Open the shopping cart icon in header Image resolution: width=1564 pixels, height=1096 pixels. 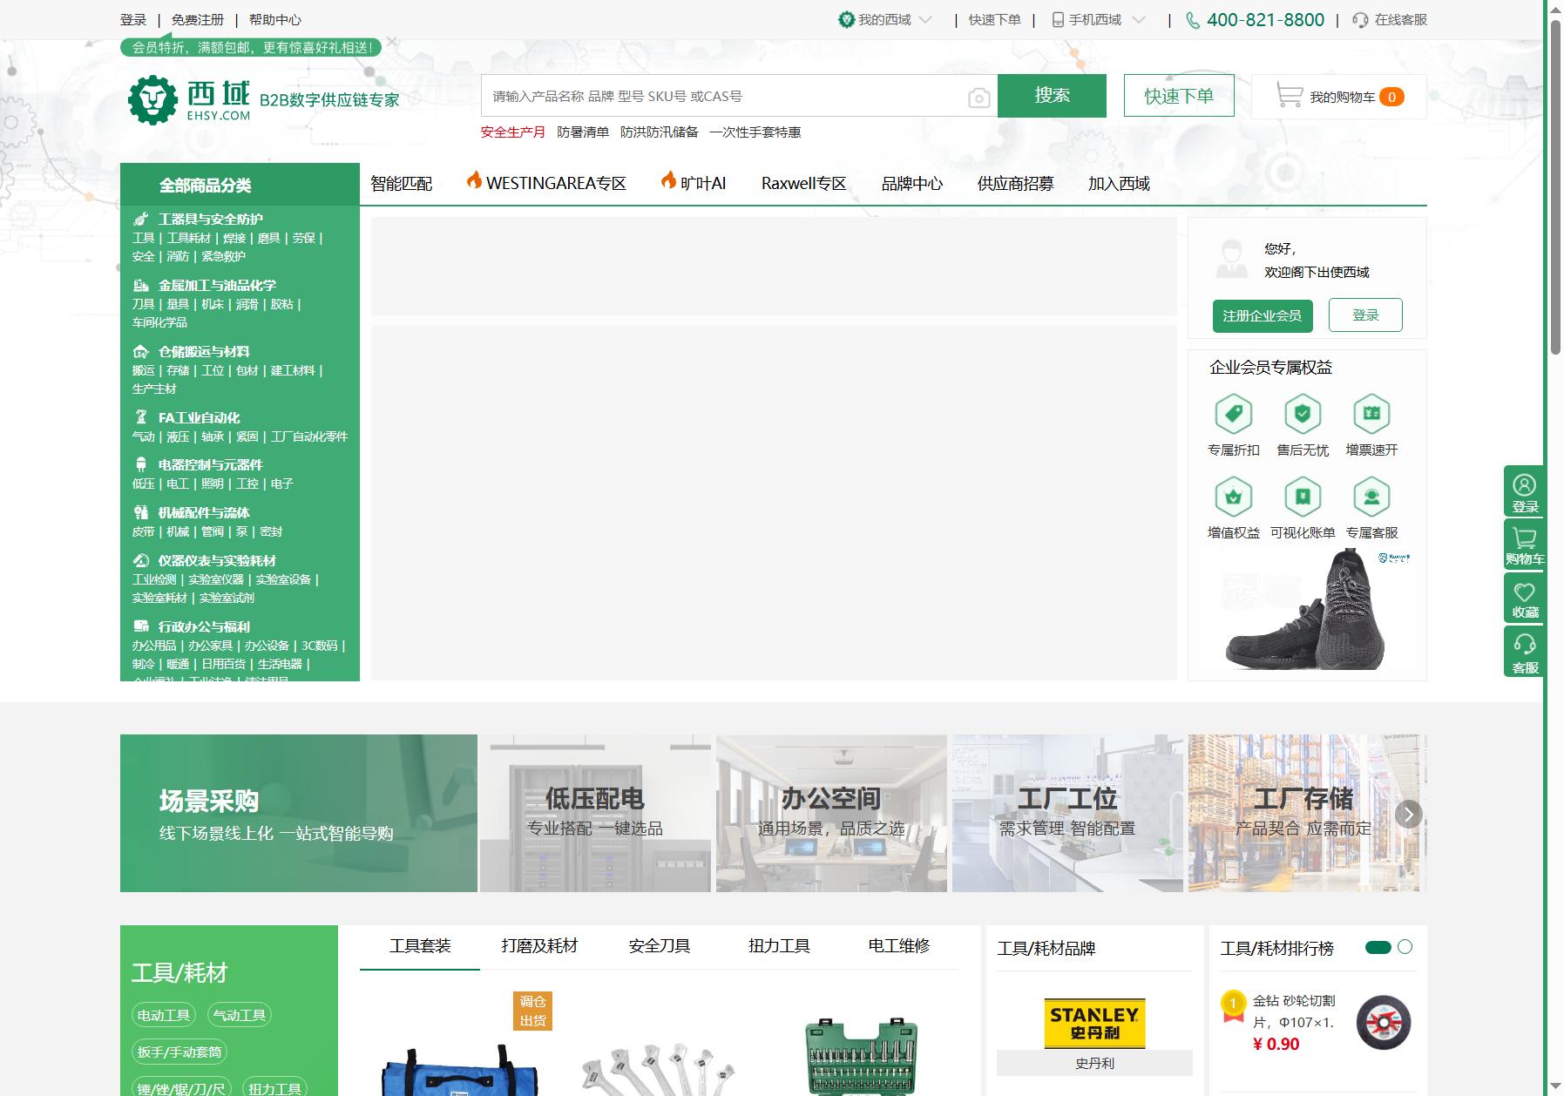click(x=1289, y=95)
